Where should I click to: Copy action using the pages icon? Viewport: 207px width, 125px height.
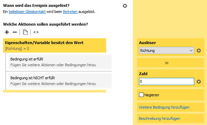pos(25,32)
